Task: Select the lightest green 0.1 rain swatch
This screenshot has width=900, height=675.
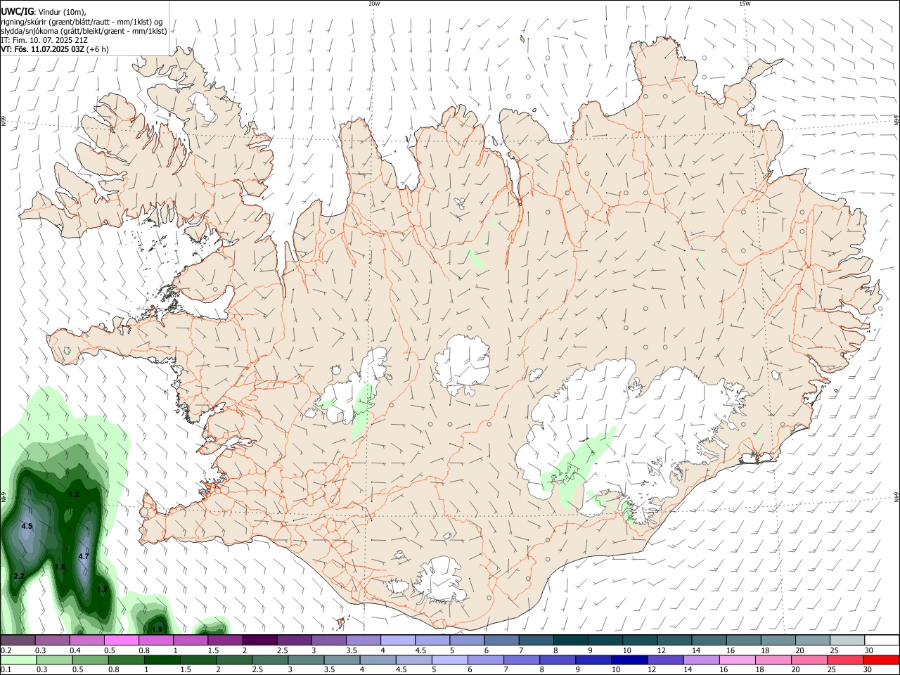Action: [18, 660]
